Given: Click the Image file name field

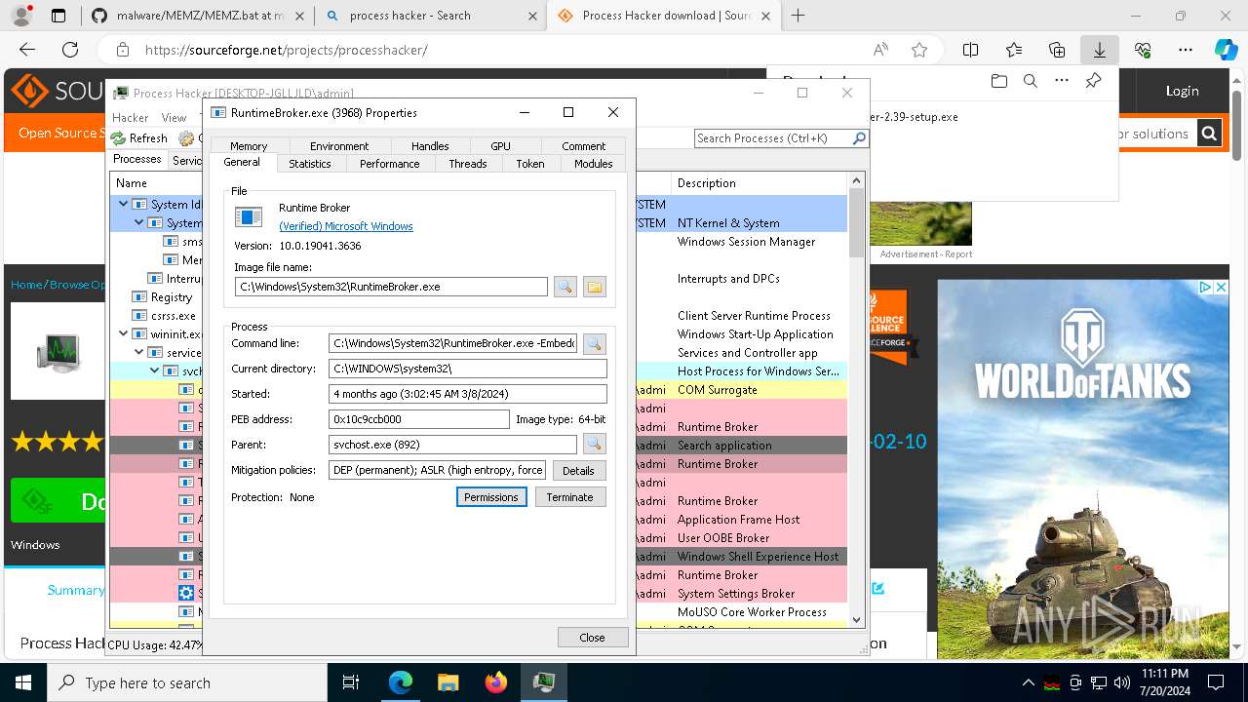Looking at the screenshot, I should coord(391,287).
